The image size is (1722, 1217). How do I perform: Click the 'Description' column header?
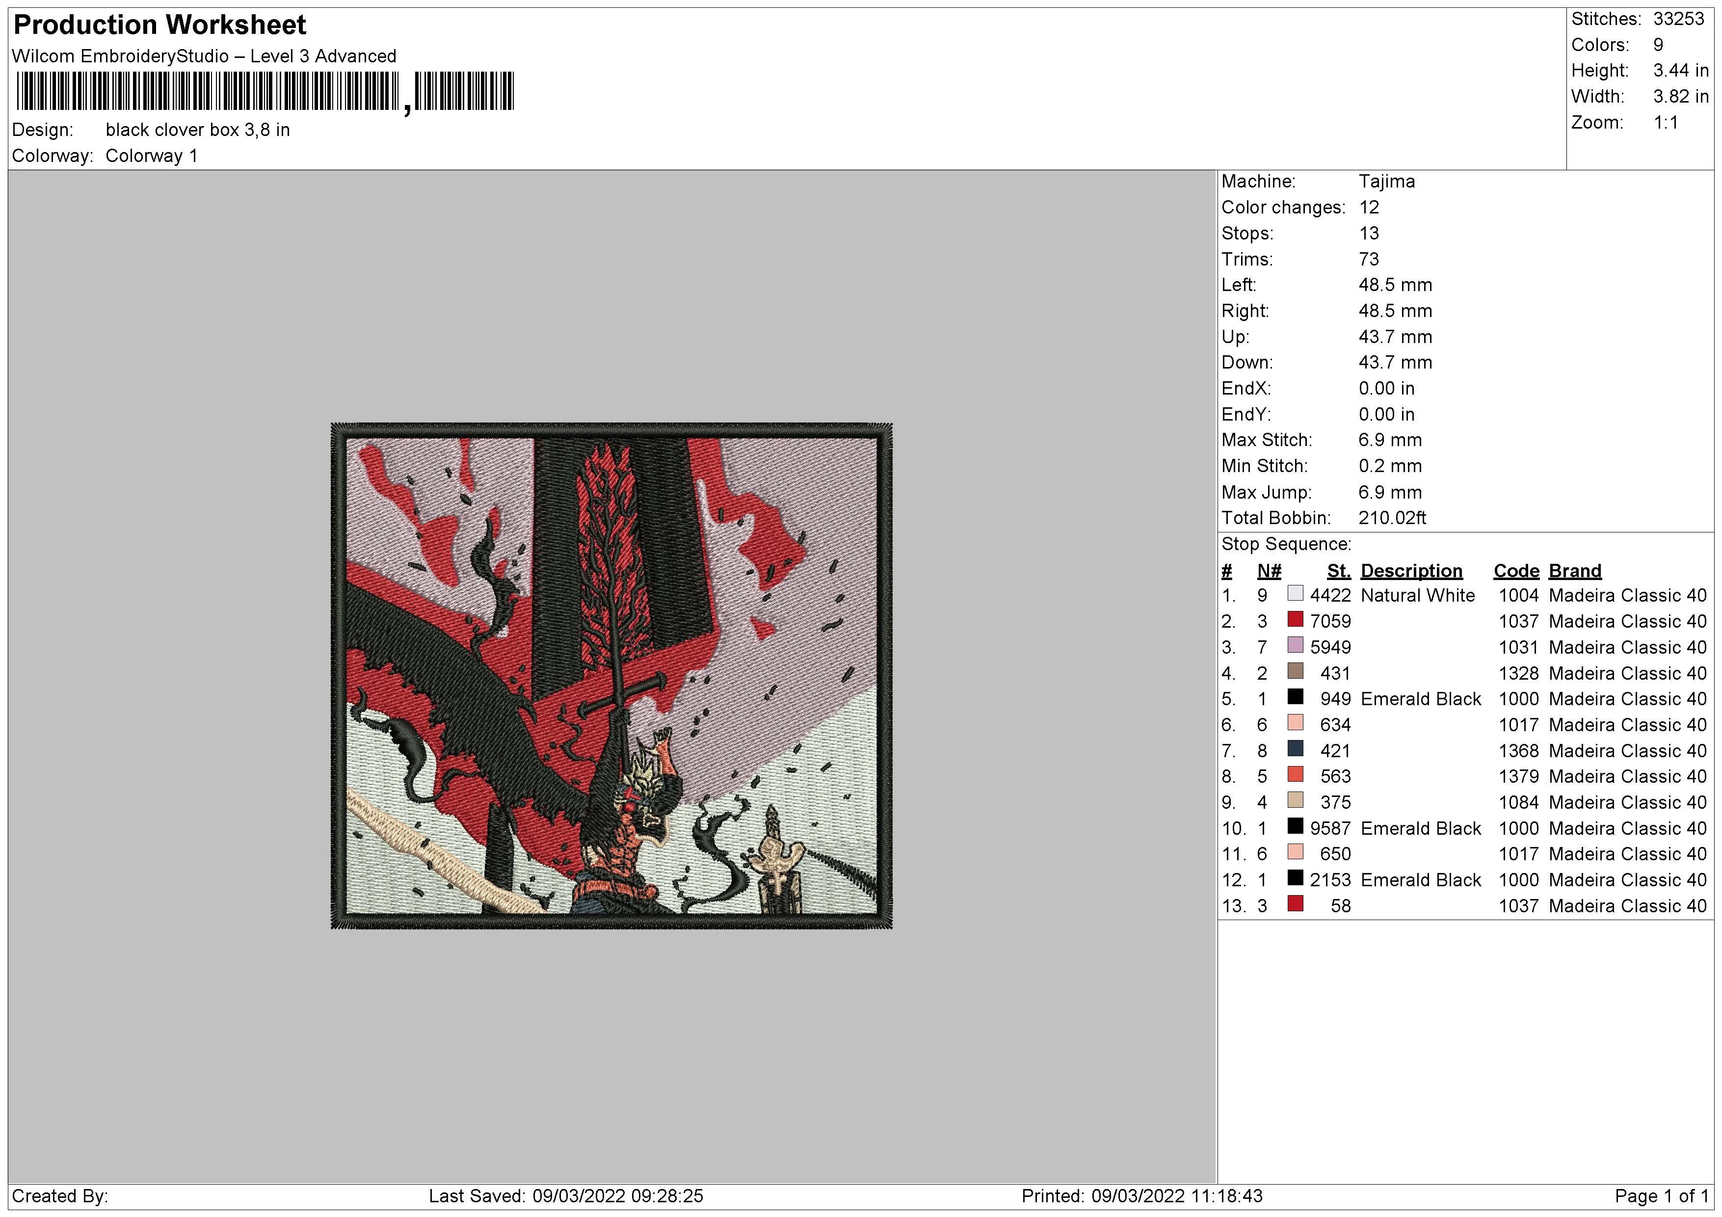point(1411,571)
